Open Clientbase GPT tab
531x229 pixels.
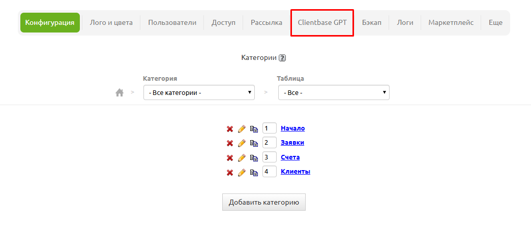[322, 23]
